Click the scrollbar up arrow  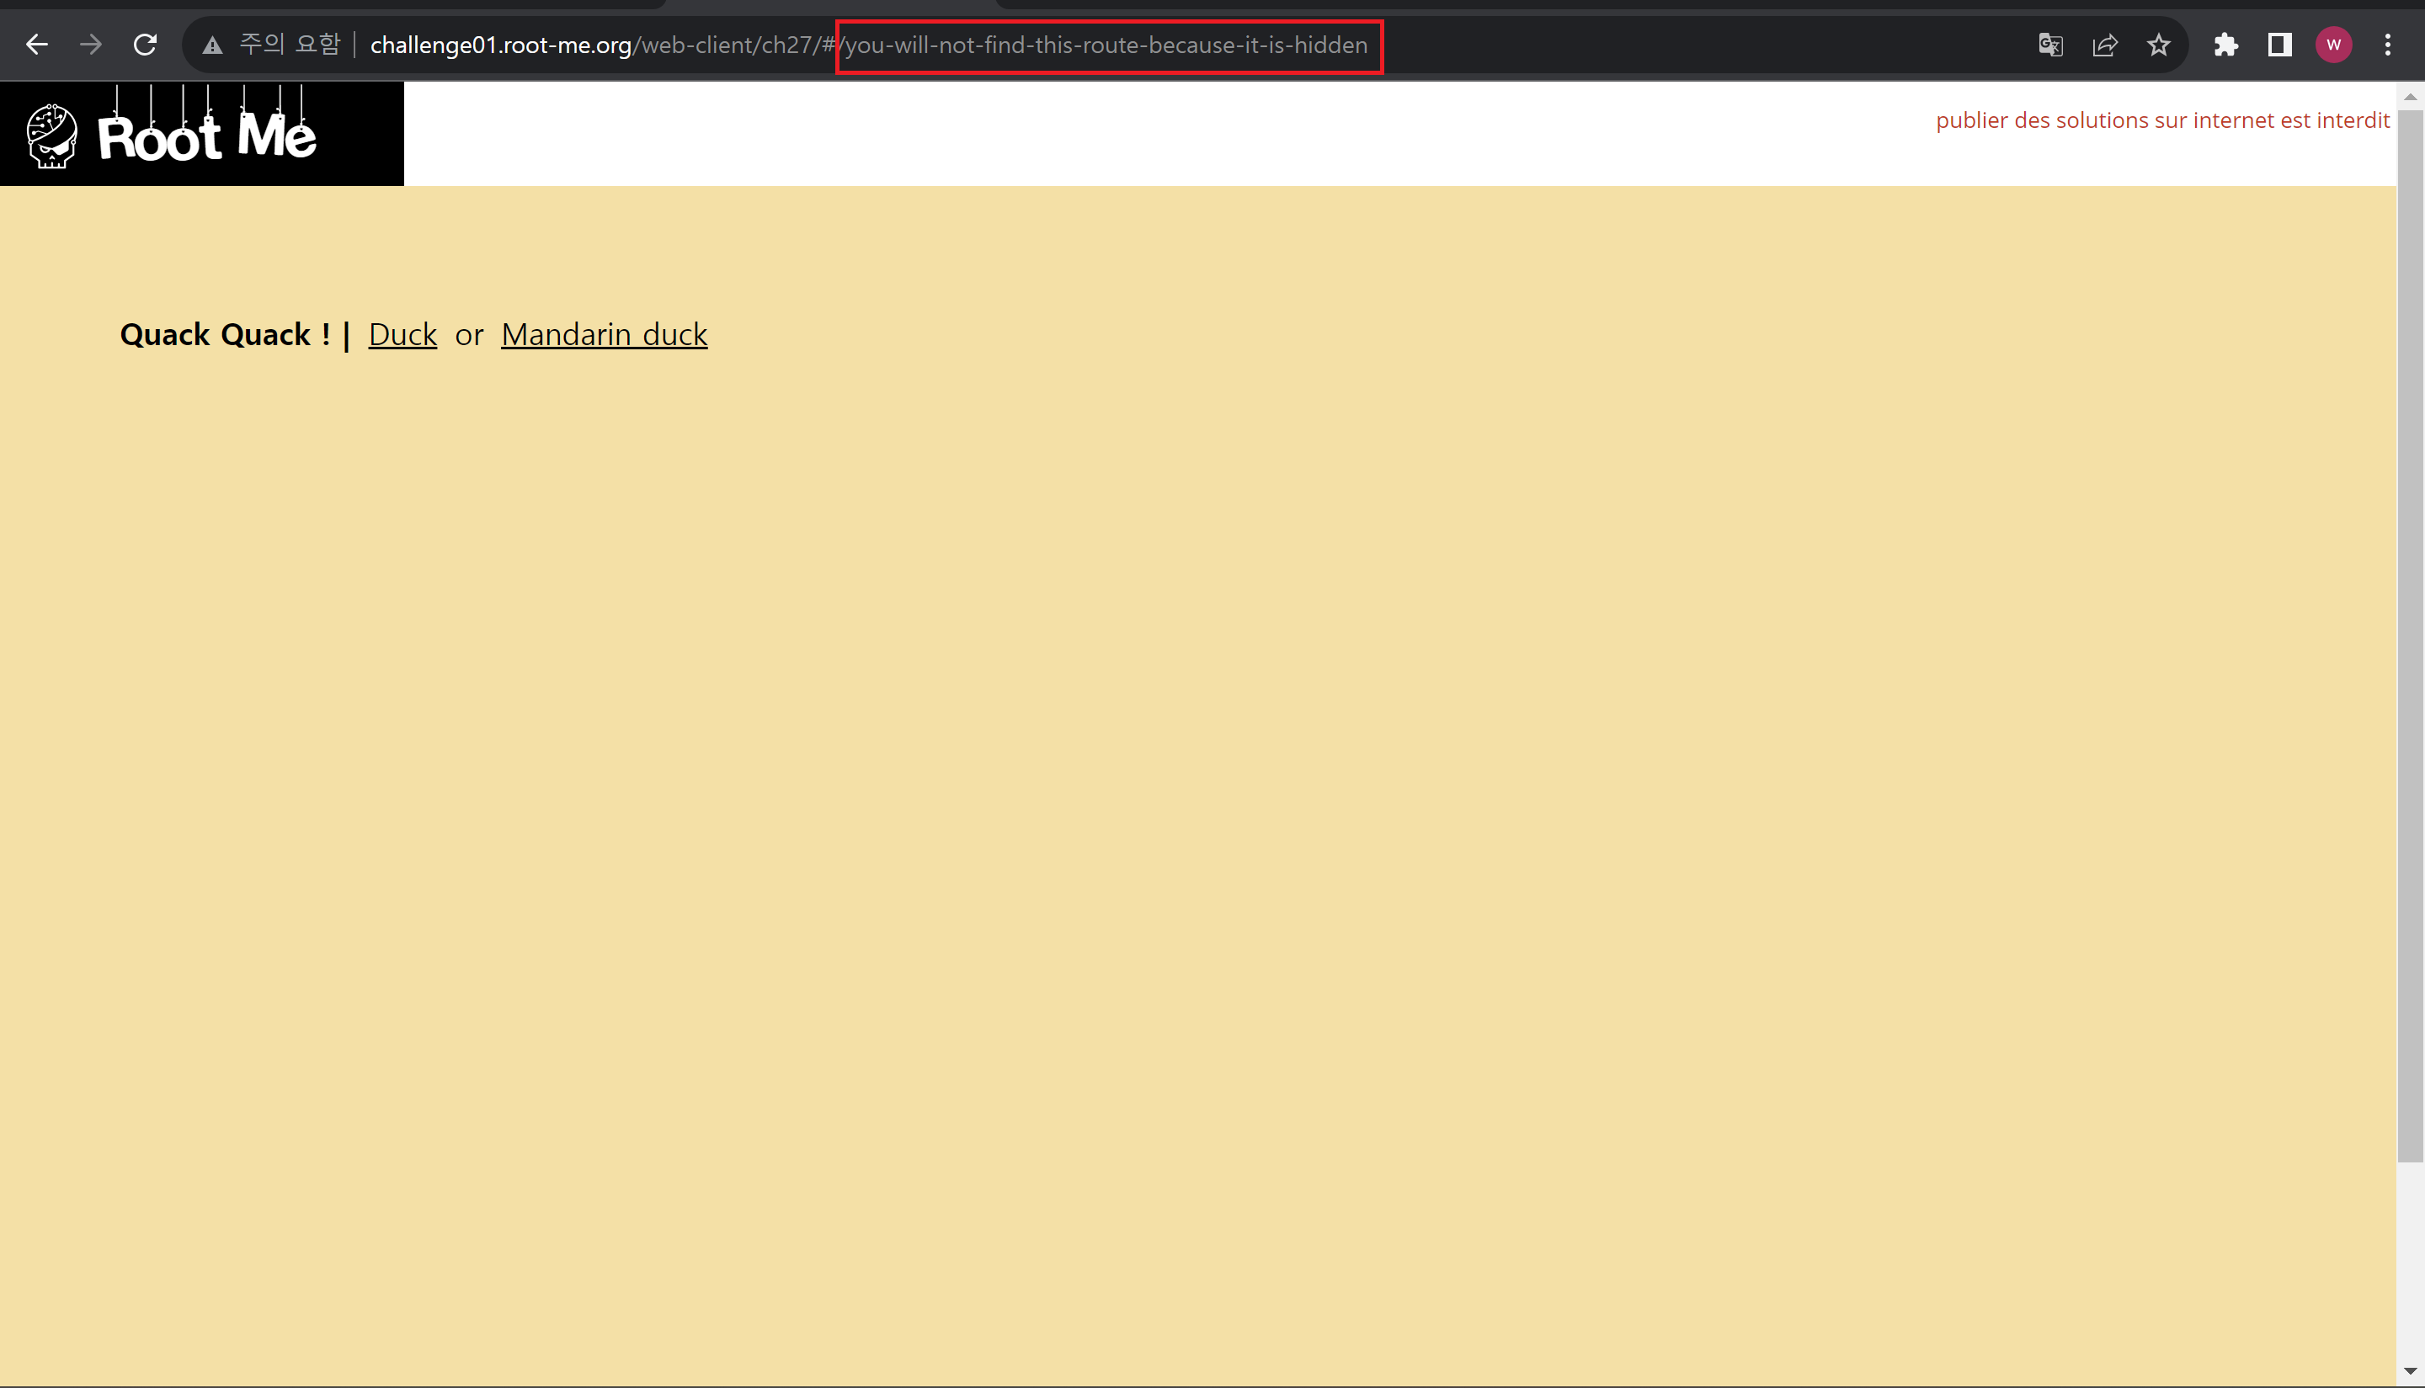[x=2410, y=96]
